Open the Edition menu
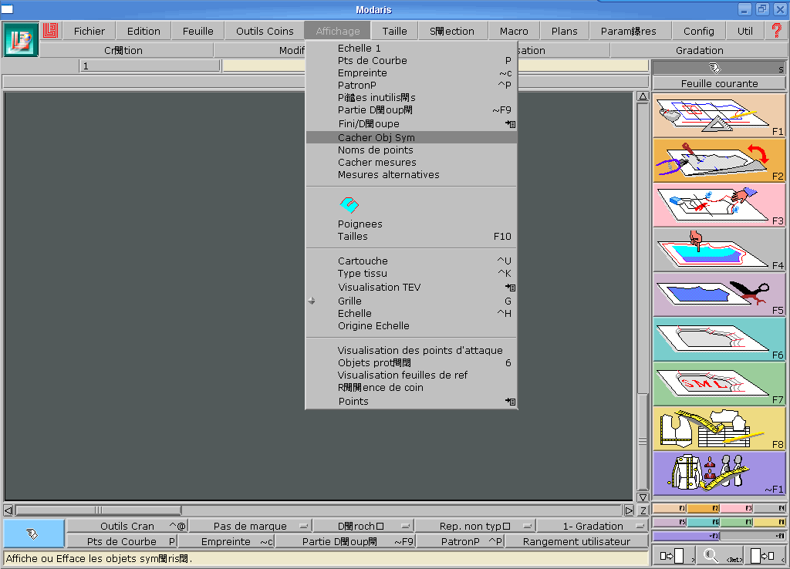This screenshot has height=569, width=790. pyautogui.click(x=143, y=31)
